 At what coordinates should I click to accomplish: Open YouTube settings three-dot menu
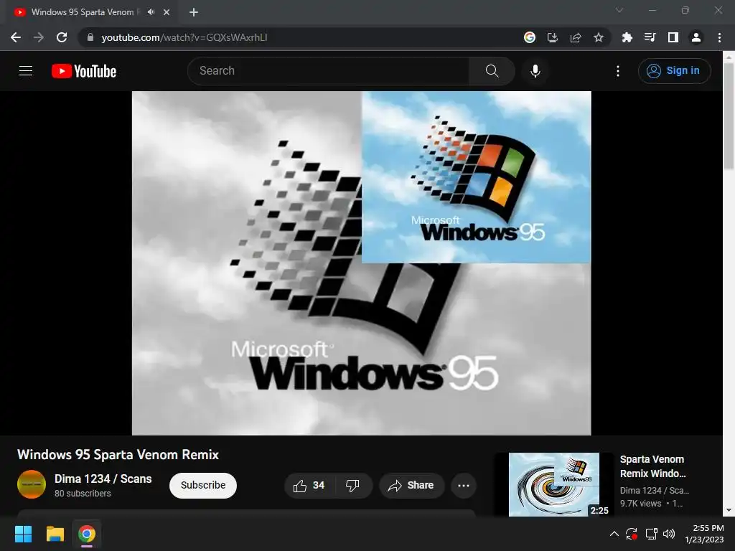pyautogui.click(x=618, y=71)
